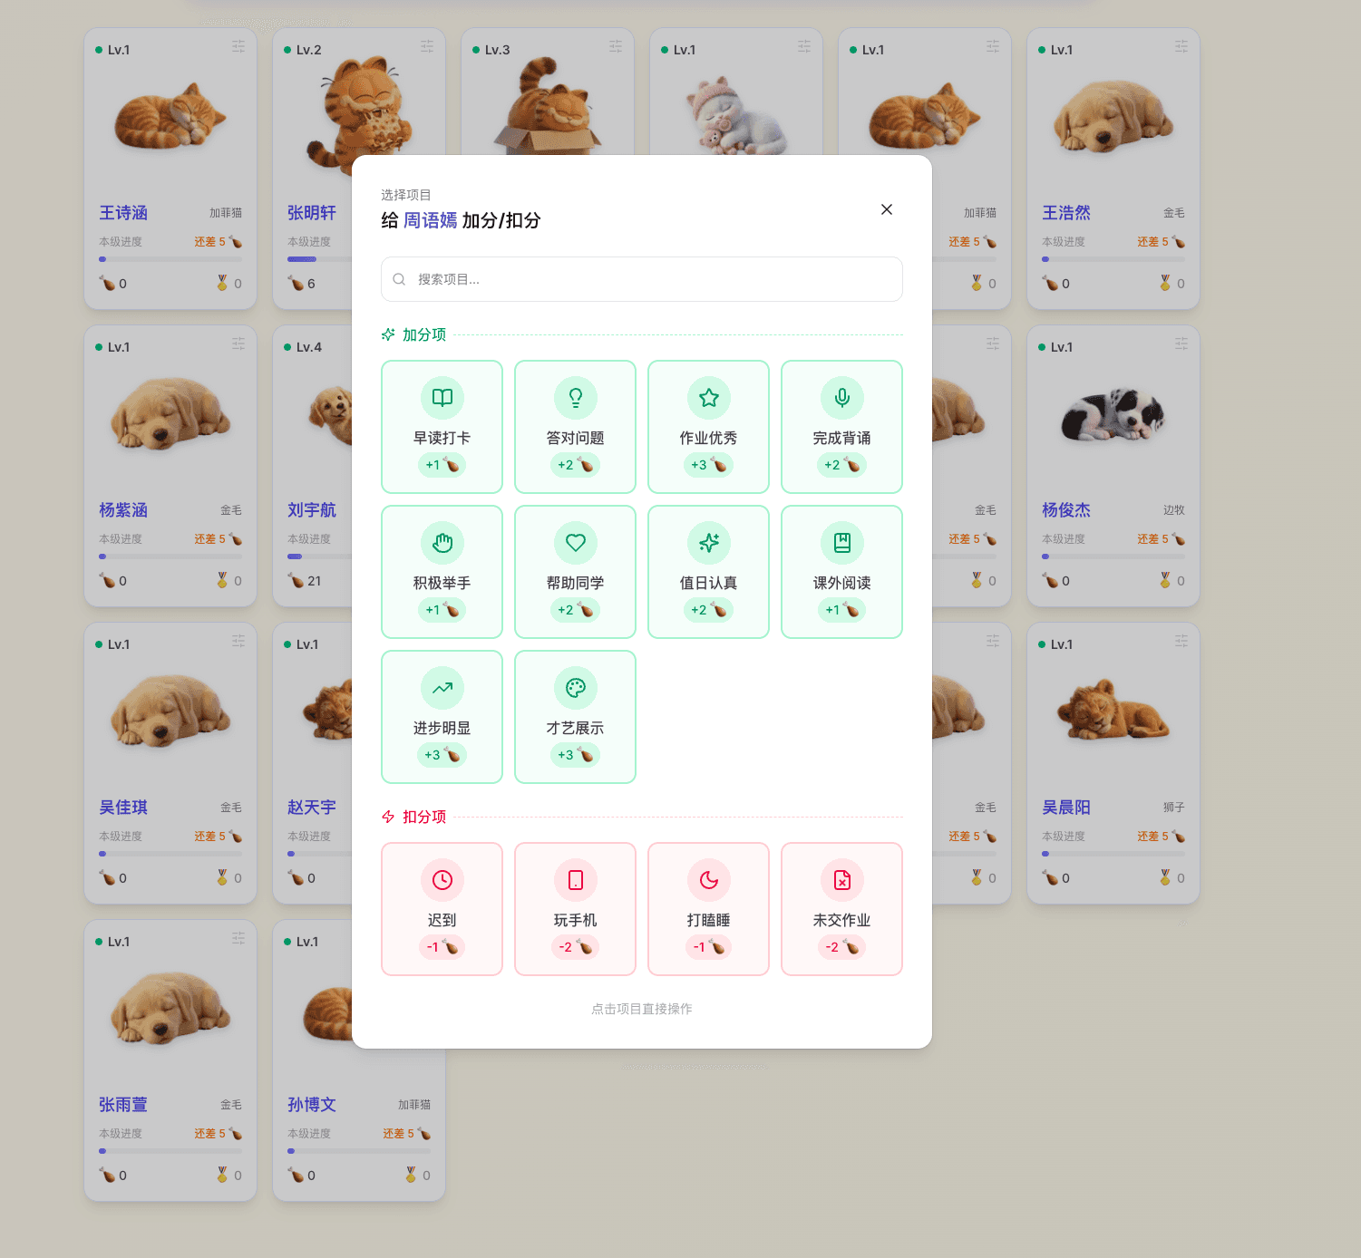The width and height of the screenshot is (1361, 1258).
Task: Choose the 作业优秀 star icon
Action: pyautogui.click(x=708, y=398)
